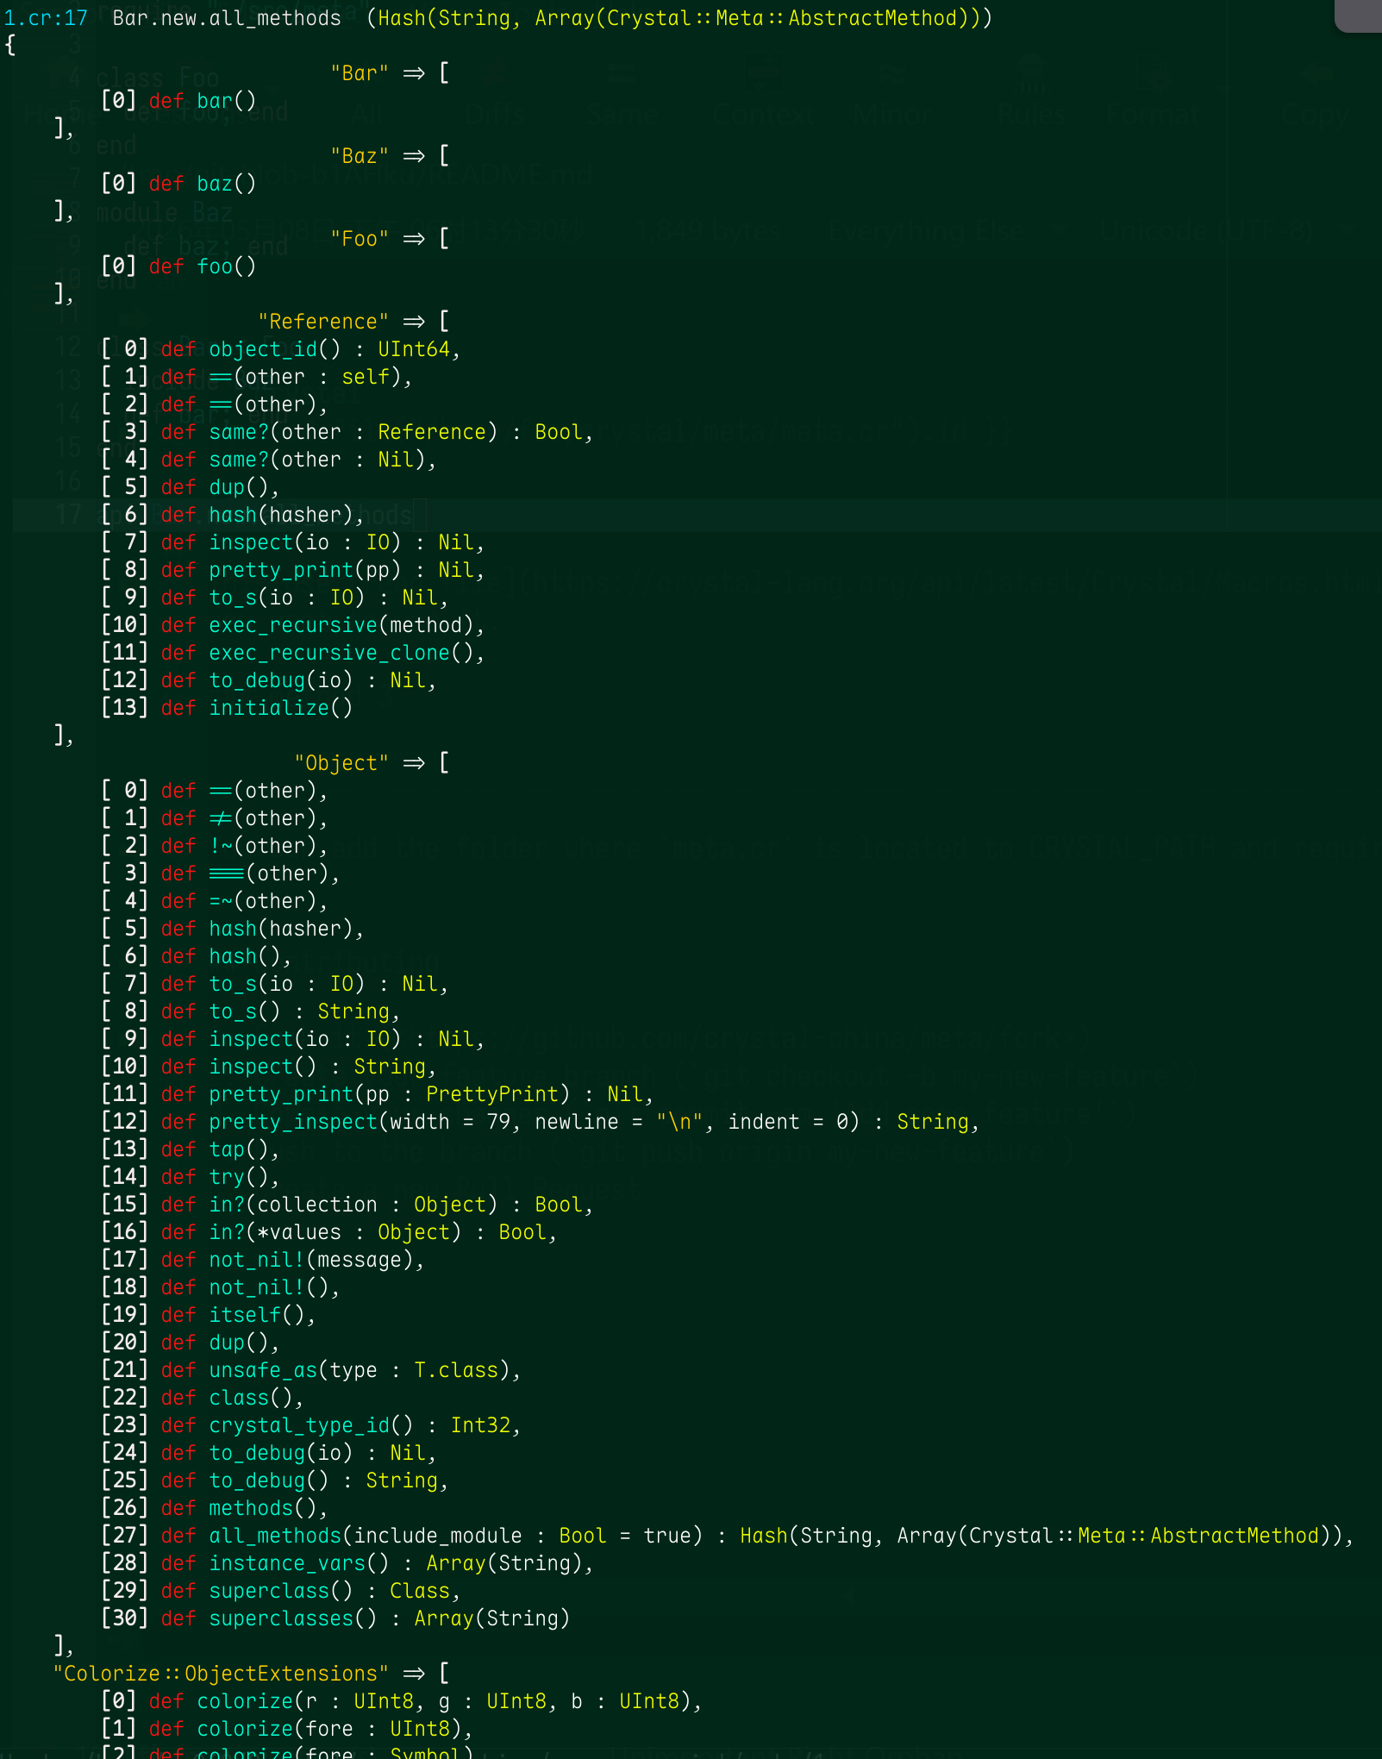Click the "Reference" hash key
Screen dimensions: 1382x1759
coord(323,322)
